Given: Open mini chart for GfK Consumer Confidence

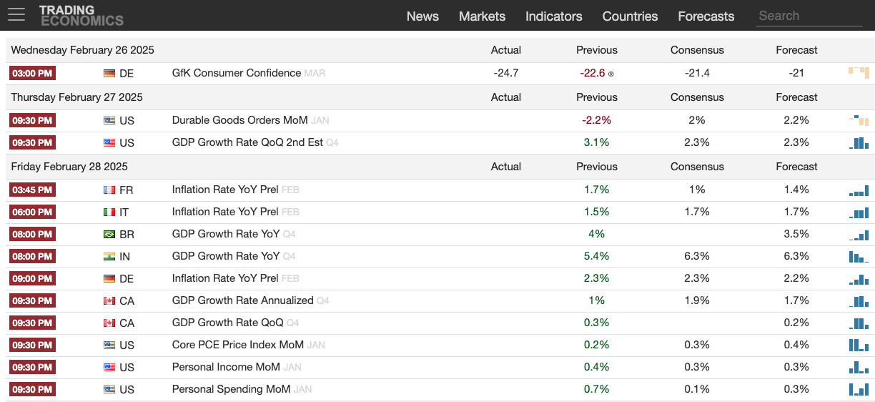Looking at the screenshot, I should tap(858, 72).
